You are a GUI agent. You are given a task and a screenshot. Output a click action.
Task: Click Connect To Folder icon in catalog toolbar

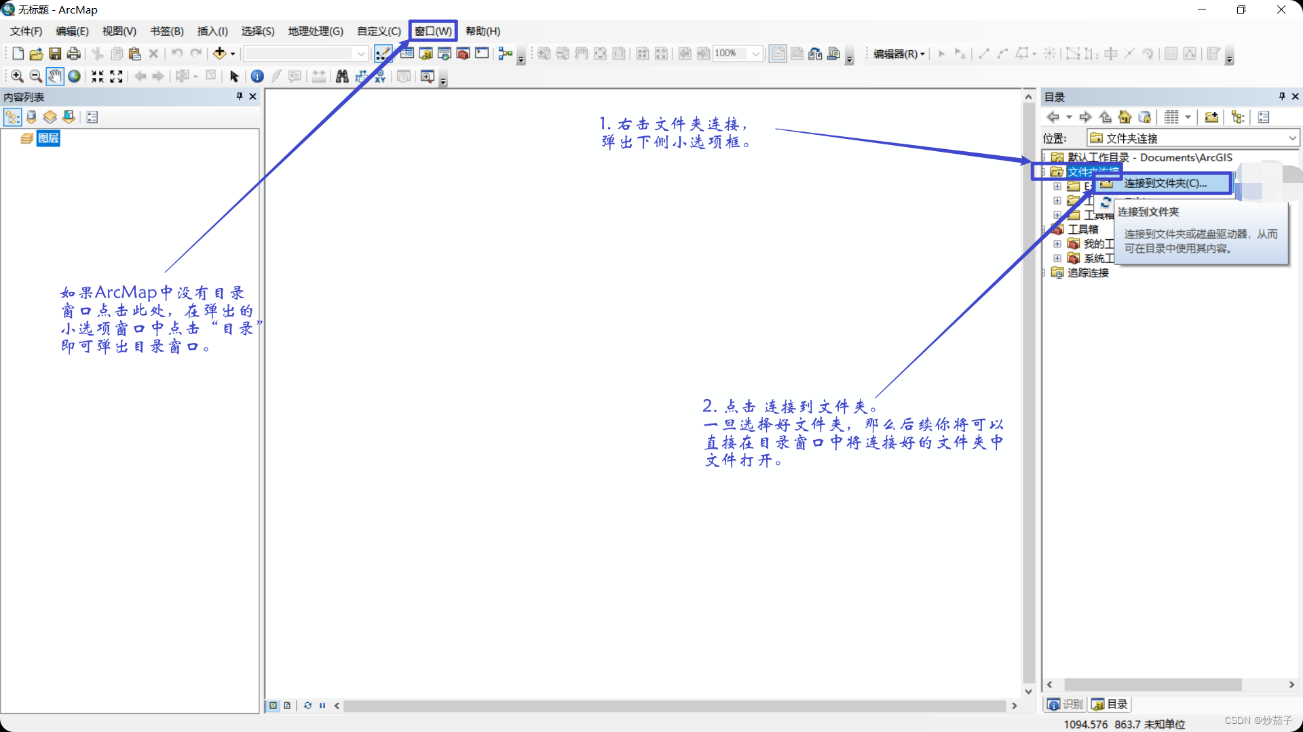(1211, 117)
